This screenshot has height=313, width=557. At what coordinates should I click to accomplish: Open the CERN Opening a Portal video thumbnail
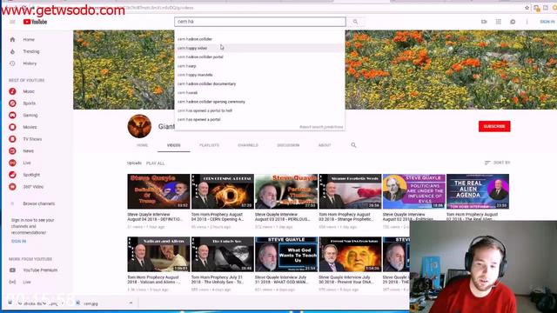point(223,191)
